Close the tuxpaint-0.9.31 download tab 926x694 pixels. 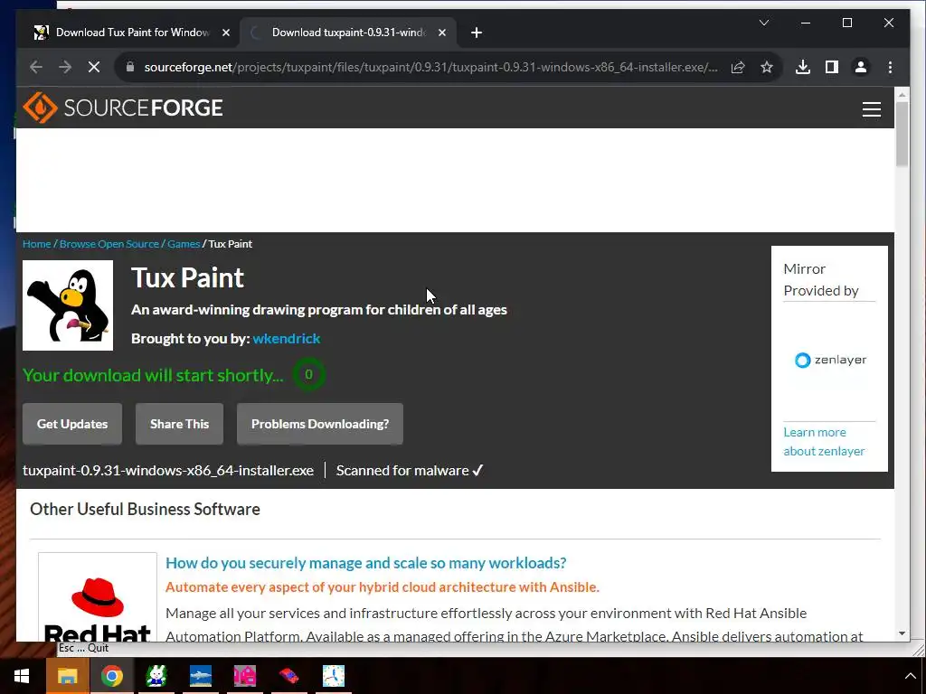(441, 33)
